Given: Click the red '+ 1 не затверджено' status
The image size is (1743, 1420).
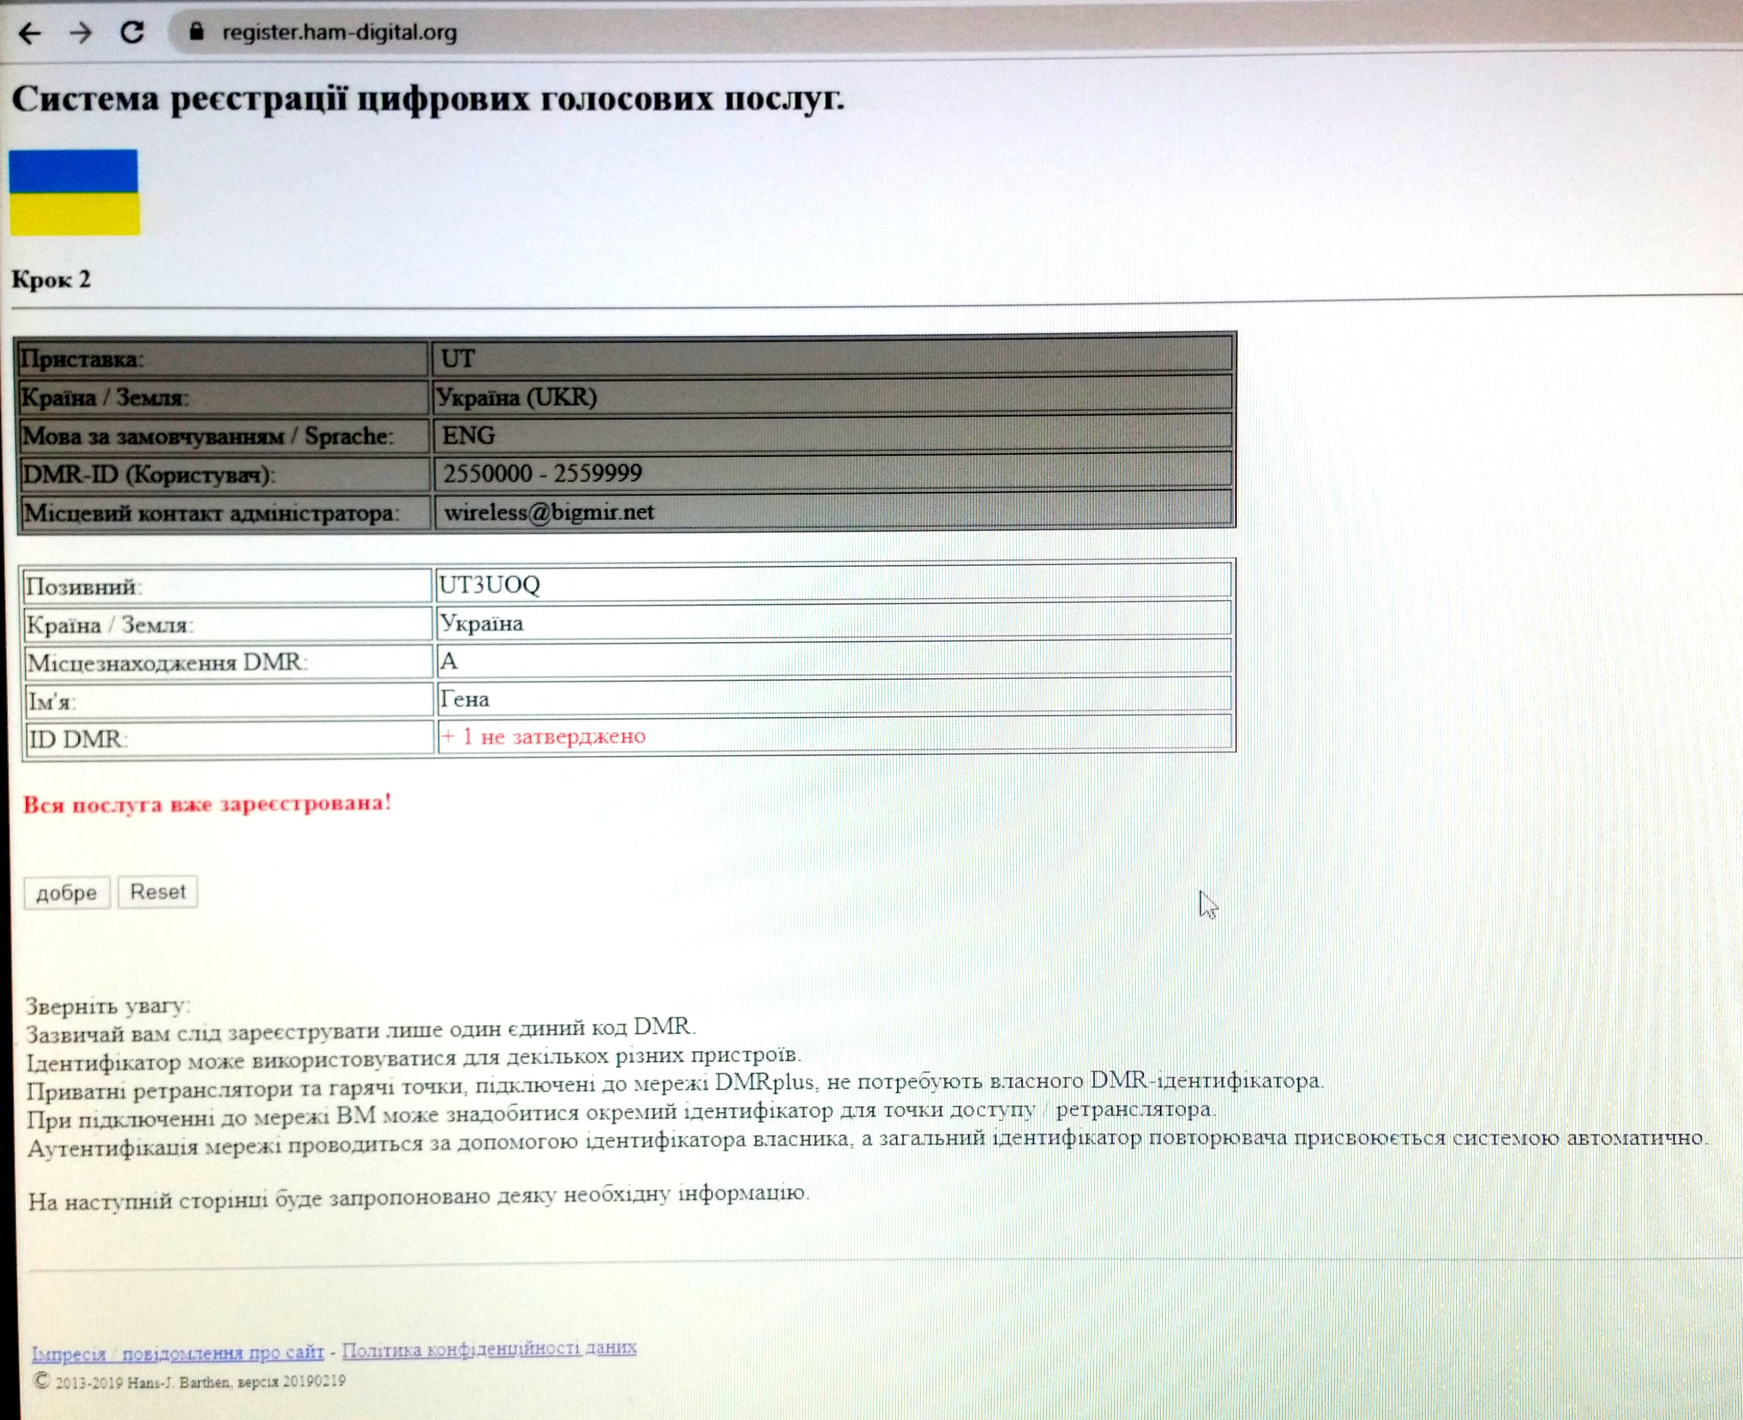Looking at the screenshot, I should click(544, 736).
